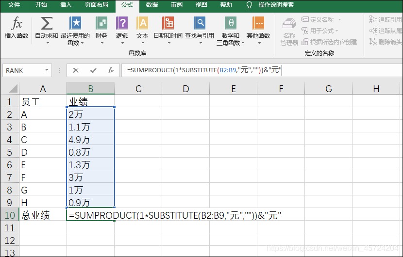Expand the 自动求和 dropdown arrow
The height and width of the screenshot is (257, 403).
tap(48, 43)
